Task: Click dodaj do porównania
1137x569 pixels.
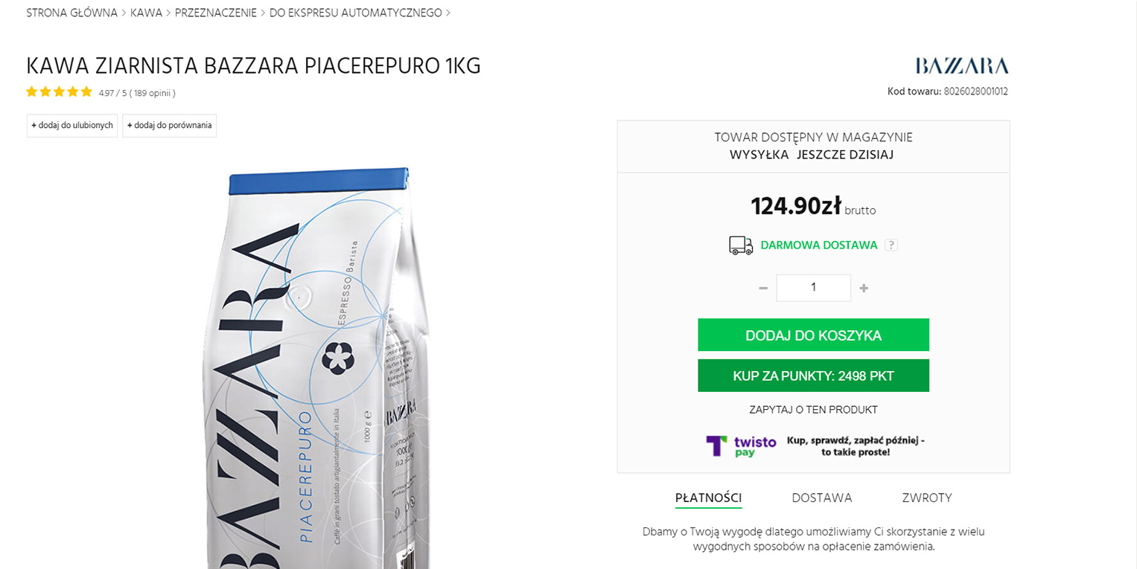Action: (169, 125)
